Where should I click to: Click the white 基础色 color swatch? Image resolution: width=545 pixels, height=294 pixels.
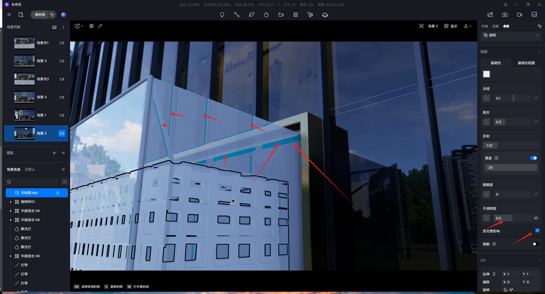(x=486, y=74)
